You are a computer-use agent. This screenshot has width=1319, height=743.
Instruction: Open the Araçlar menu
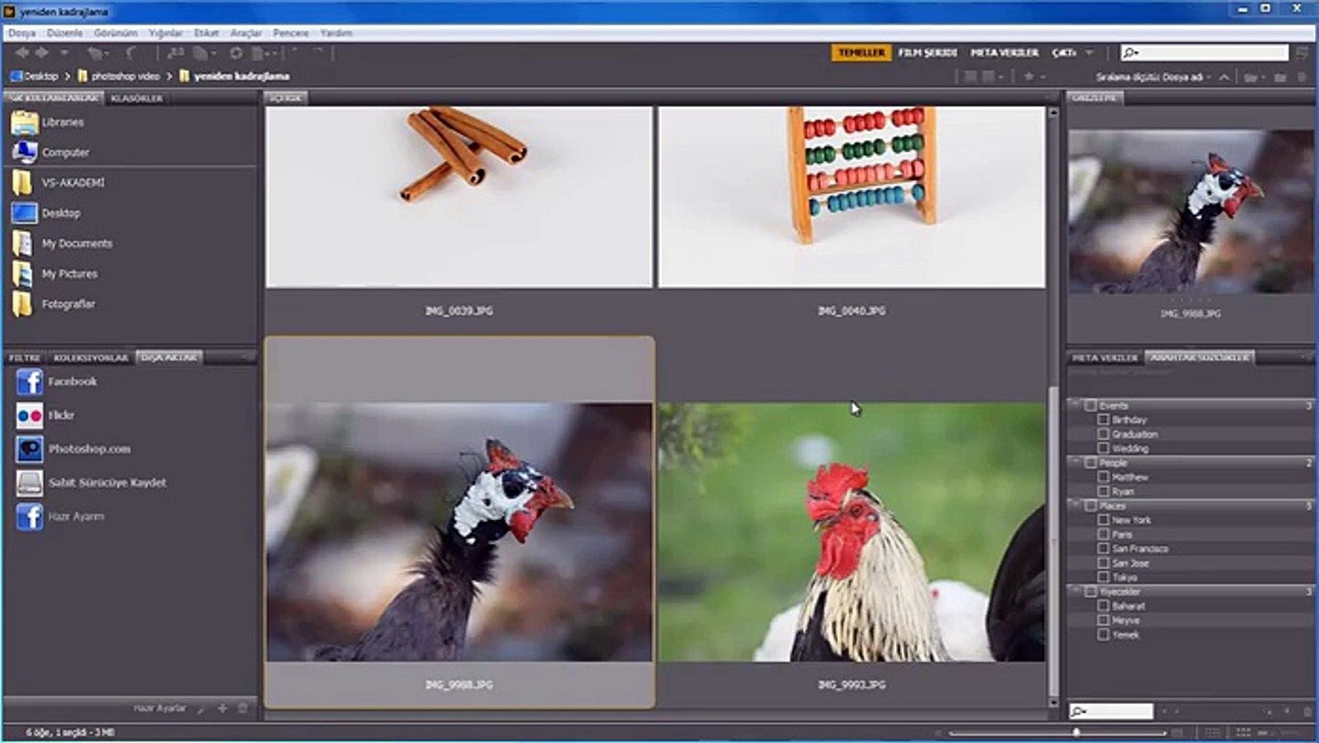tap(246, 33)
